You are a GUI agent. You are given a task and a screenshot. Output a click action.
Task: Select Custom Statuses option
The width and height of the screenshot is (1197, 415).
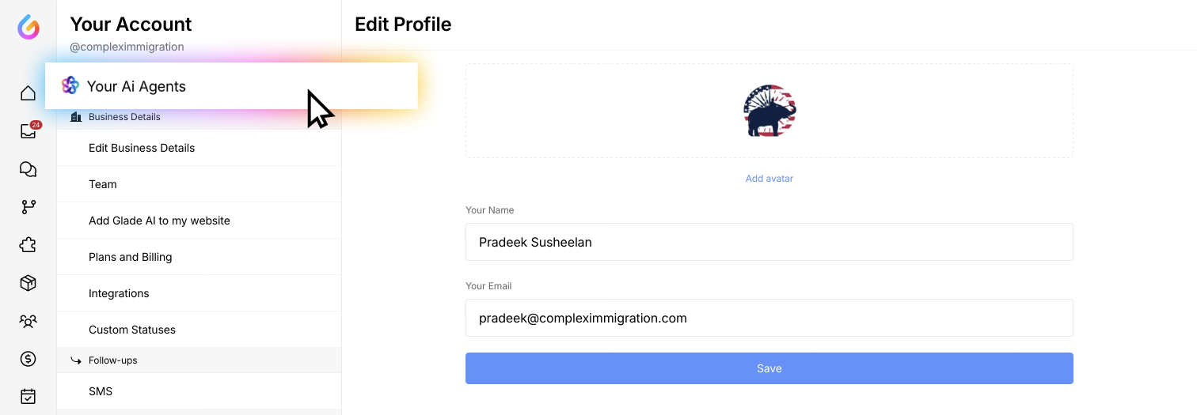pyautogui.click(x=132, y=330)
